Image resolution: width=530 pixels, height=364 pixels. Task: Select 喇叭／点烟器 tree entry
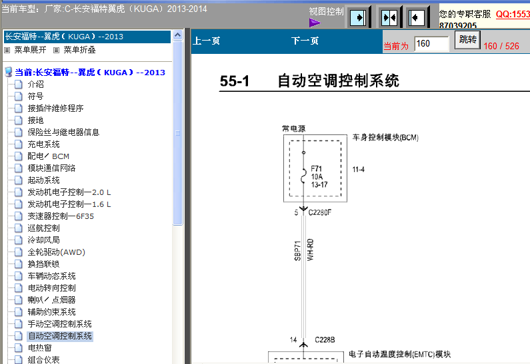[x=51, y=300]
